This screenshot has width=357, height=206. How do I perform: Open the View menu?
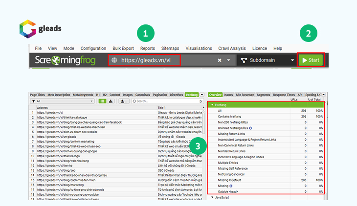[x=52, y=48]
